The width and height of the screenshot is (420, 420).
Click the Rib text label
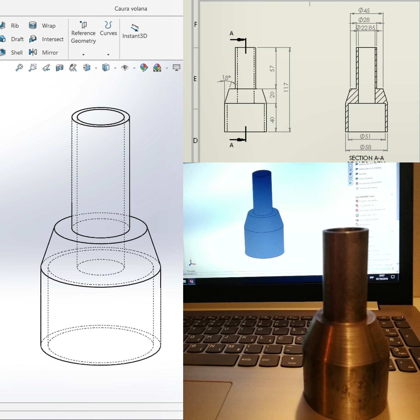click(x=15, y=26)
